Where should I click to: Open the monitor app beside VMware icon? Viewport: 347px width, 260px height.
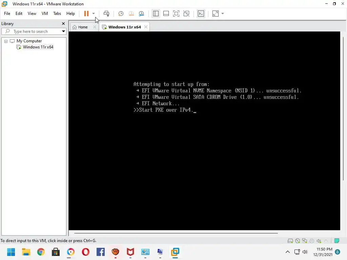pos(160,252)
